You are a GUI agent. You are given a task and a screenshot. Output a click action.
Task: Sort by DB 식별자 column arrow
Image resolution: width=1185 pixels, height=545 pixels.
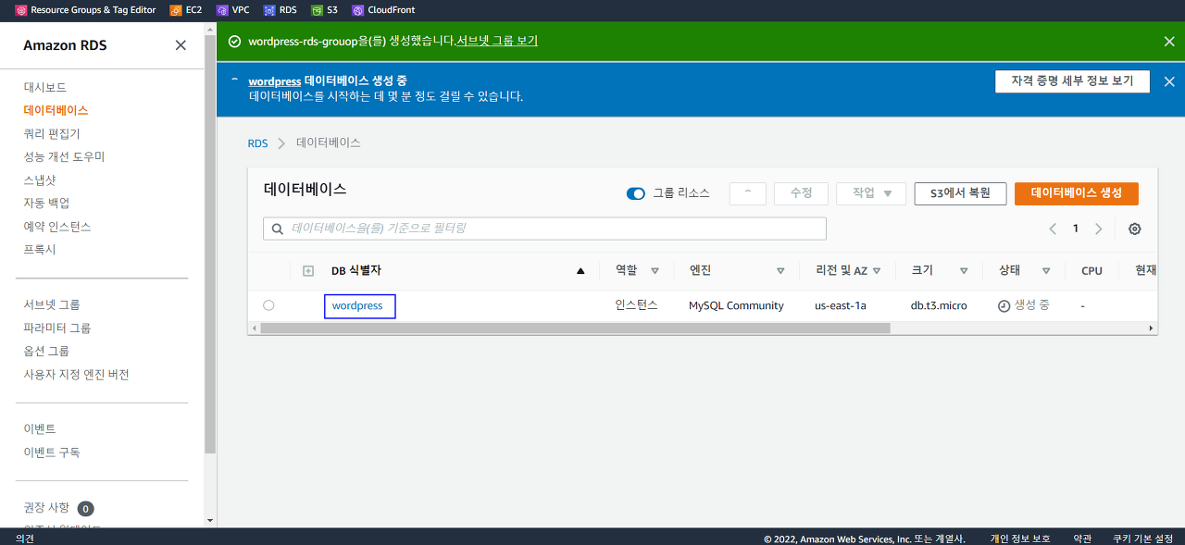click(580, 271)
